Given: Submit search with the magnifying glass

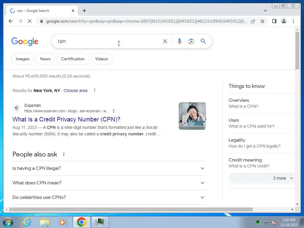Looking at the screenshot, I should [203, 41].
